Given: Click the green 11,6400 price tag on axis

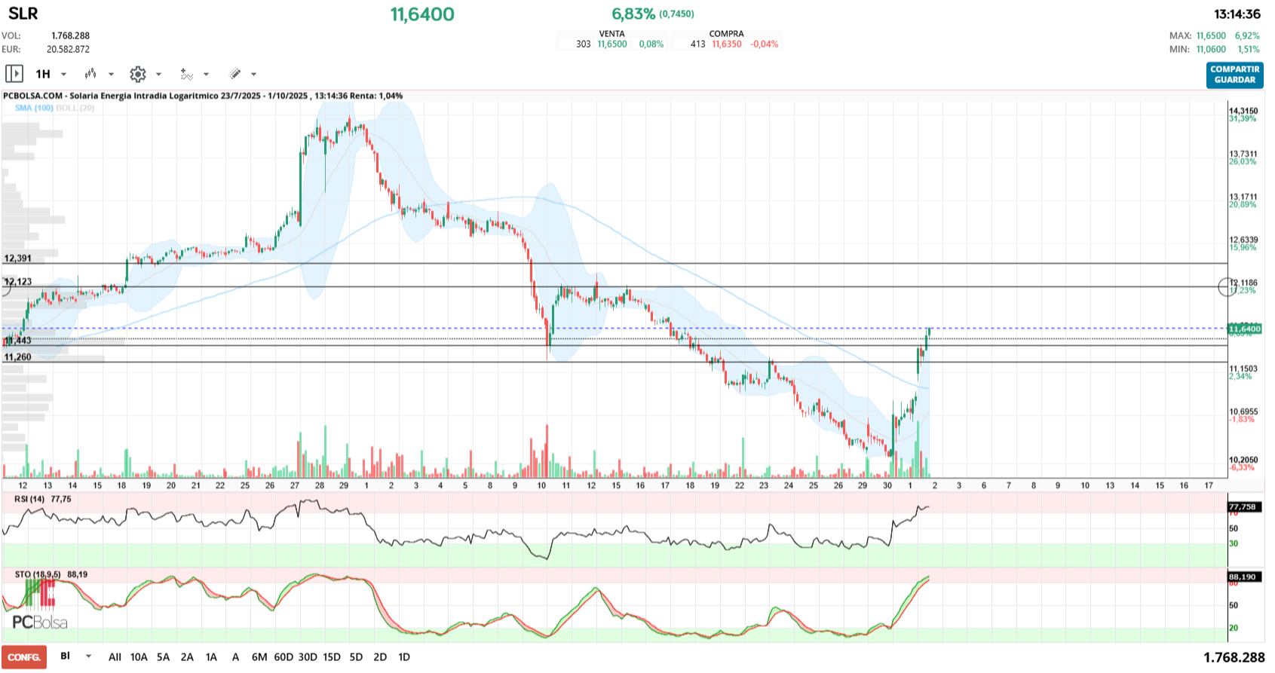Looking at the screenshot, I should [1244, 329].
